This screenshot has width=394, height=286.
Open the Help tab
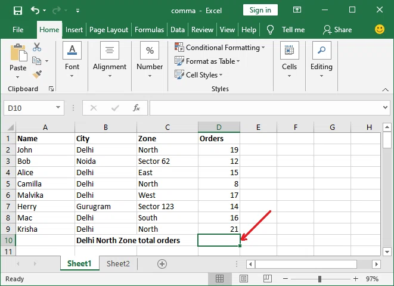pos(249,30)
